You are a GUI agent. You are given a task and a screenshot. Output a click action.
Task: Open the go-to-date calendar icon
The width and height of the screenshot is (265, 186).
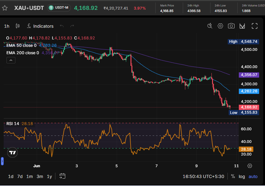point(62,176)
